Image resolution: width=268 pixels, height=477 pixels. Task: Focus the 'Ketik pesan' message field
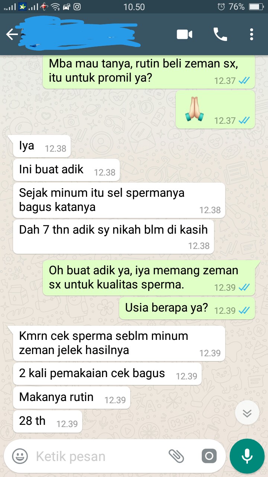(x=100, y=456)
